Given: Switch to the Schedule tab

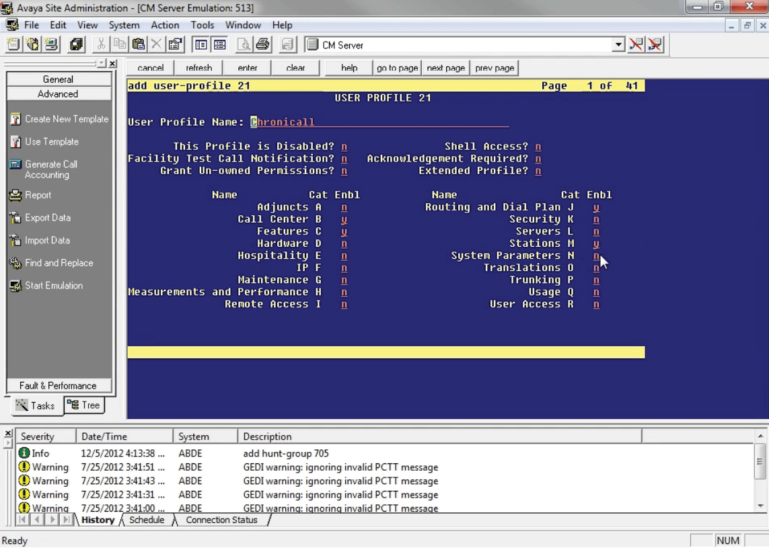Looking at the screenshot, I should (x=147, y=520).
